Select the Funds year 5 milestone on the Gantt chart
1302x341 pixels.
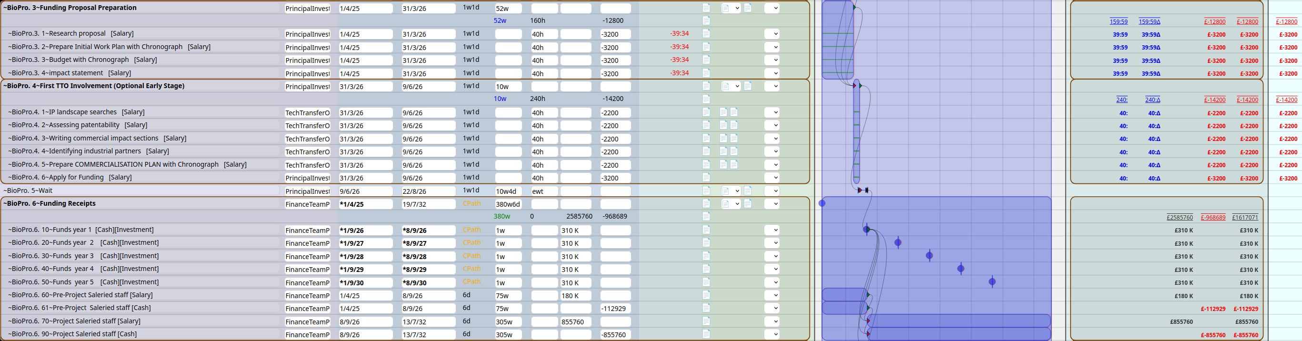pos(992,282)
